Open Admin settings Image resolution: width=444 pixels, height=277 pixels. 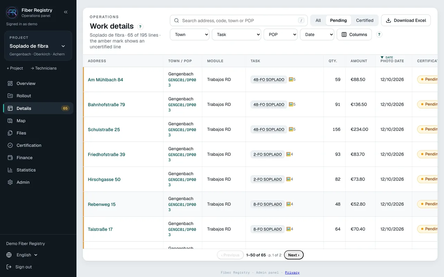tap(38, 182)
